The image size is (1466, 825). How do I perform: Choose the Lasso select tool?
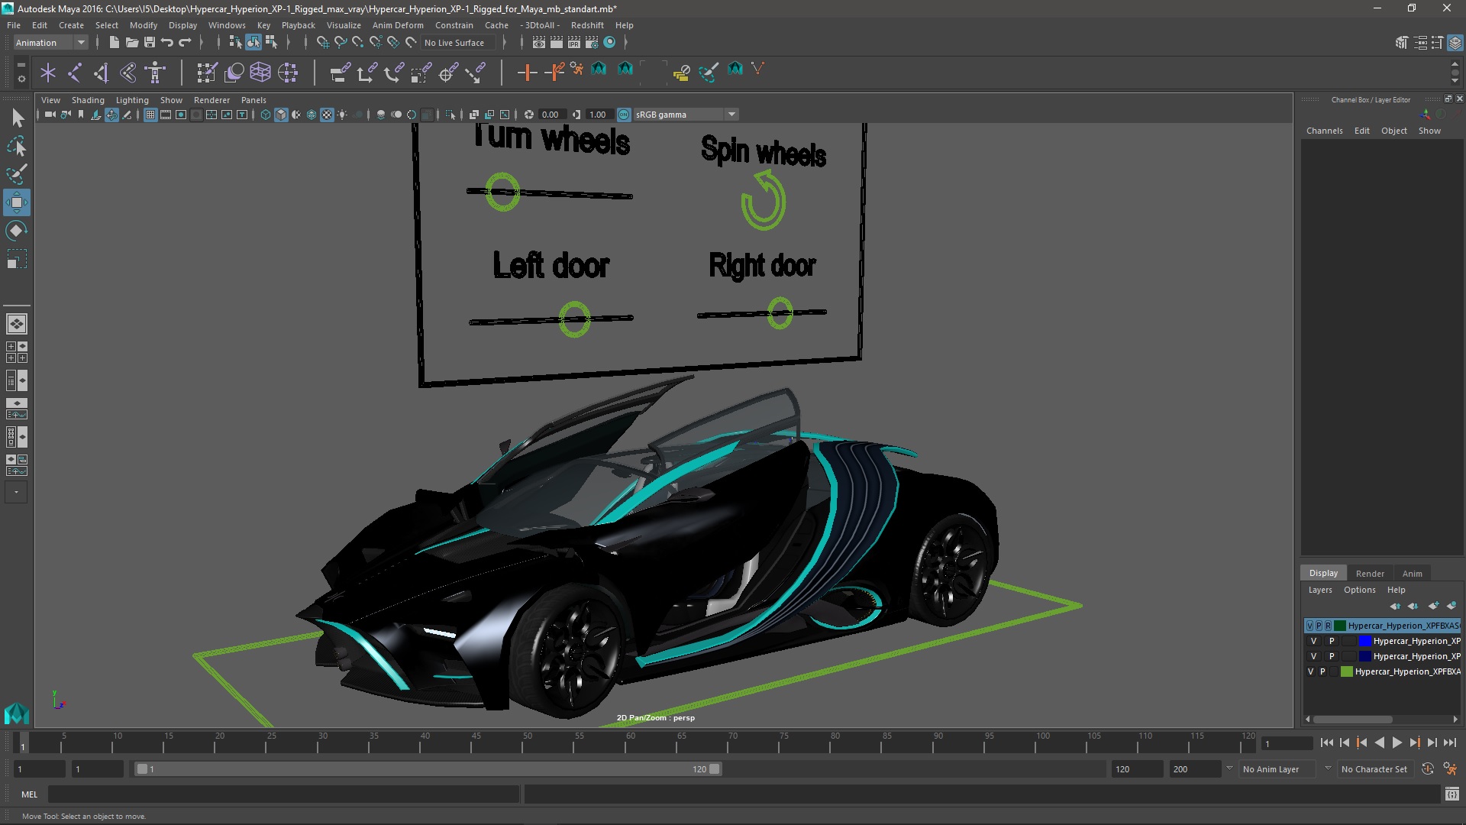click(x=17, y=146)
